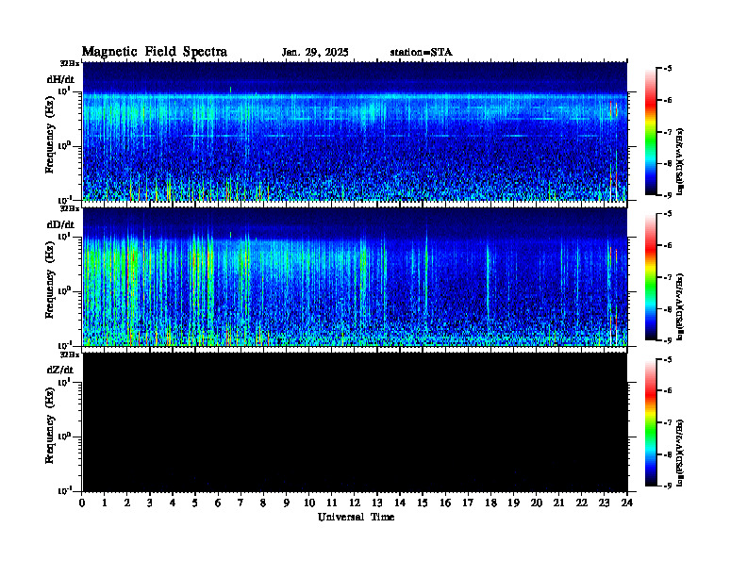
Task: Click hour label "16" on time axis
Action: click(x=445, y=503)
